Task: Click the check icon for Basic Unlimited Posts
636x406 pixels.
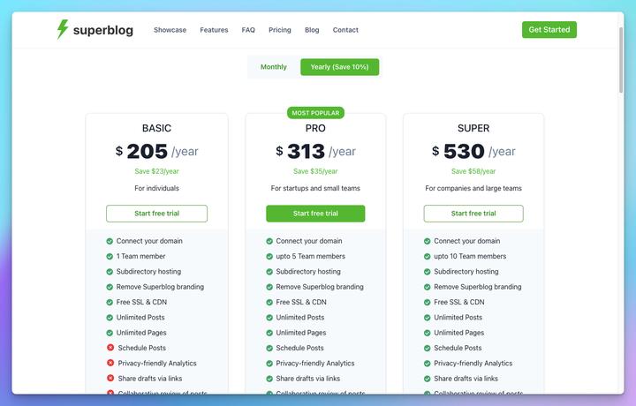Action: 110,318
